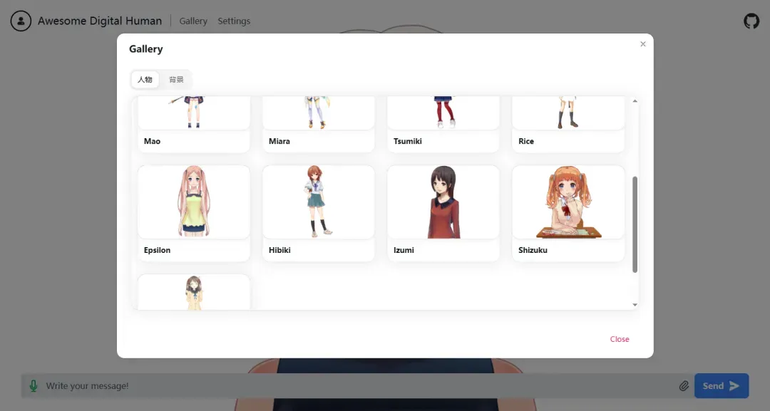Image resolution: width=770 pixels, height=411 pixels.
Task: Select the Tsumiki character card
Action: [x=443, y=125]
